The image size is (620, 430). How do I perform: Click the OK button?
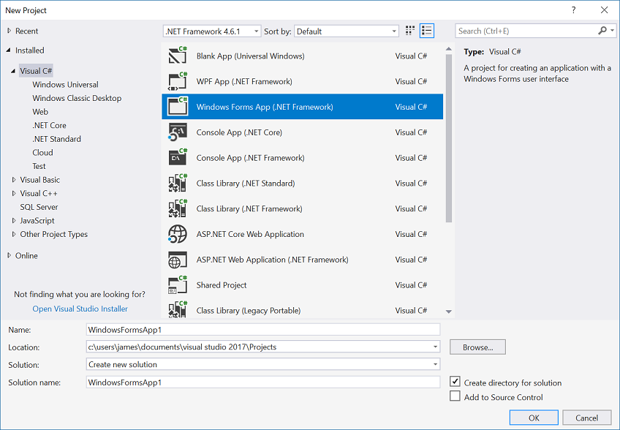(534, 418)
